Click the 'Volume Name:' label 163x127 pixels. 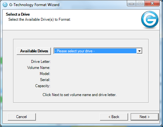(x=39, y=68)
